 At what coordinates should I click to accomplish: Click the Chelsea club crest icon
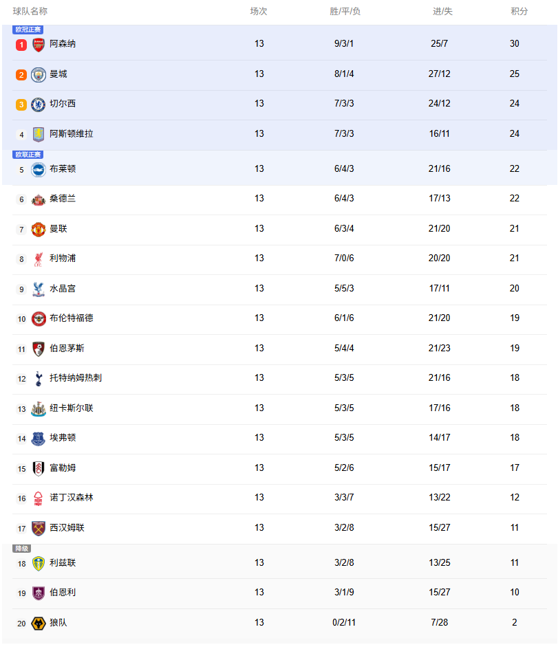(x=39, y=104)
